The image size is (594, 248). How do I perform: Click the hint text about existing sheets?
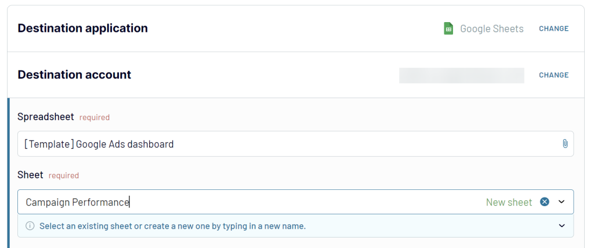[172, 226]
